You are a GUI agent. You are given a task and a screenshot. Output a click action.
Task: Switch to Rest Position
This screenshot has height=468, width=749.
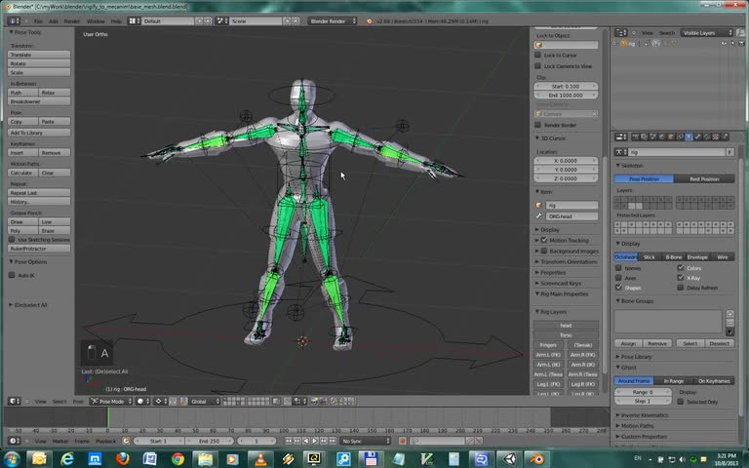tap(704, 179)
